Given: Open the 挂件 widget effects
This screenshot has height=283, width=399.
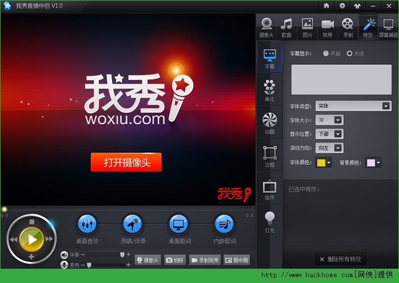Looking at the screenshot, I should pyautogui.click(x=269, y=189).
